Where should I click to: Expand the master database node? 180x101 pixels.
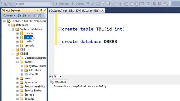pyautogui.click(x=17, y=34)
